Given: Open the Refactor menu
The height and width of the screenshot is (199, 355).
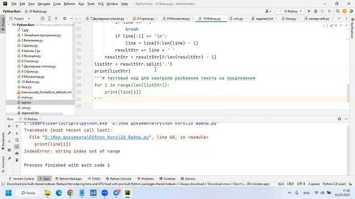Looking at the screenshot, I should [69, 4].
